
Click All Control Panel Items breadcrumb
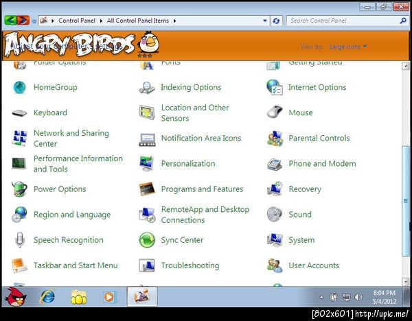(x=138, y=21)
